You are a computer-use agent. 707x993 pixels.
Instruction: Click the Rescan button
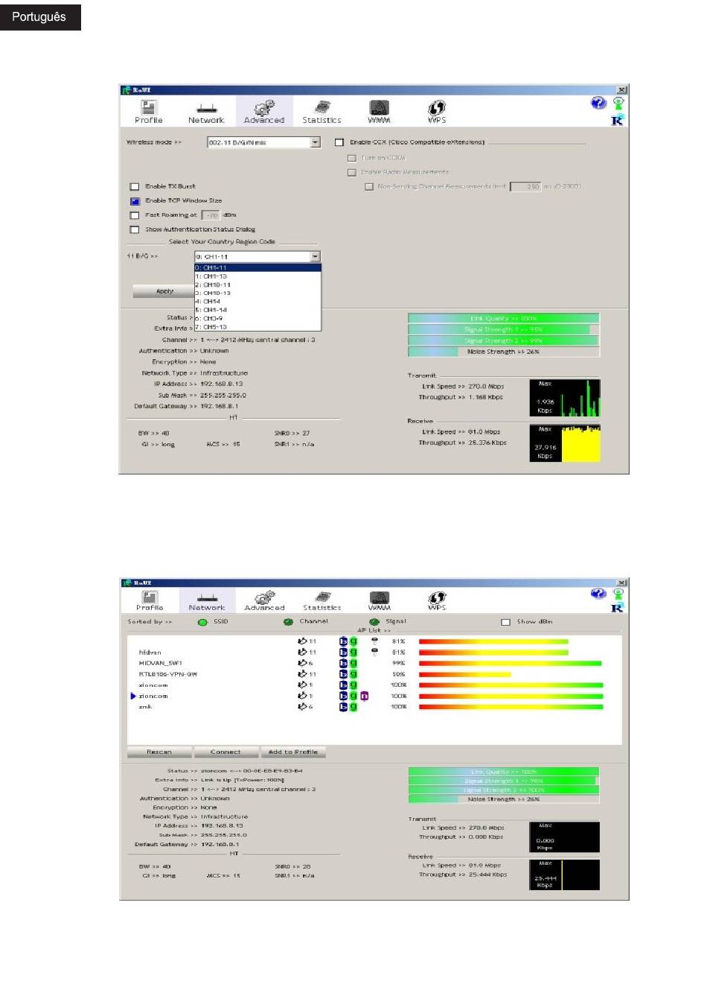159,752
